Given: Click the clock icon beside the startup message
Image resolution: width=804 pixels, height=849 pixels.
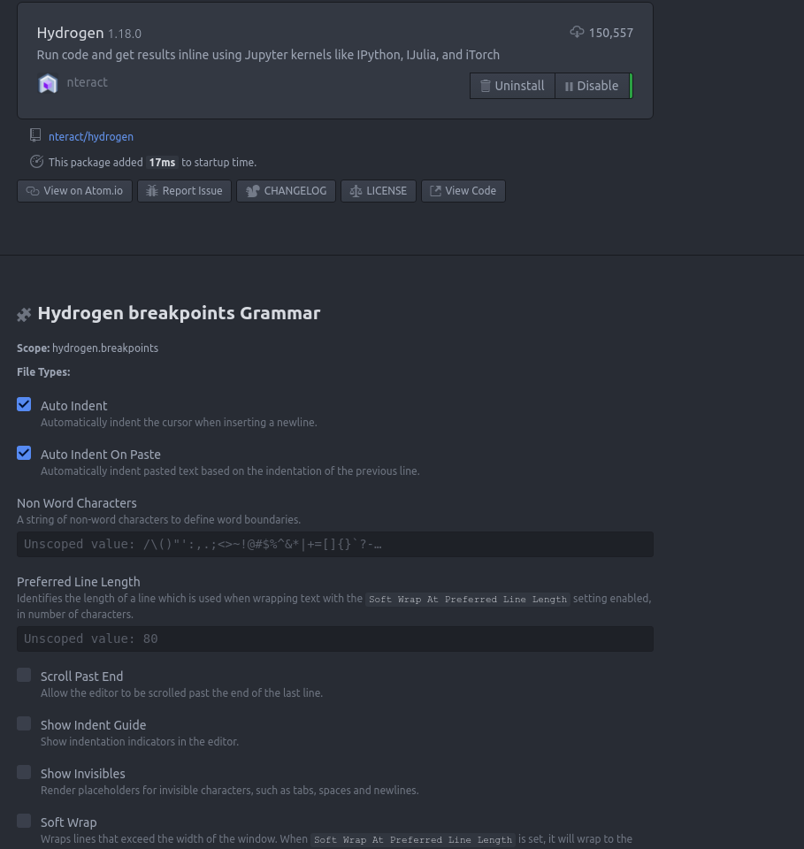Looking at the screenshot, I should (36, 162).
